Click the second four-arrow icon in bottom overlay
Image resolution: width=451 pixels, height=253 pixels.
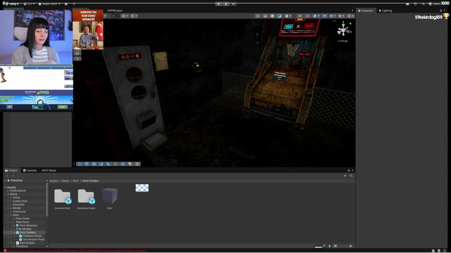coord(123,164)
